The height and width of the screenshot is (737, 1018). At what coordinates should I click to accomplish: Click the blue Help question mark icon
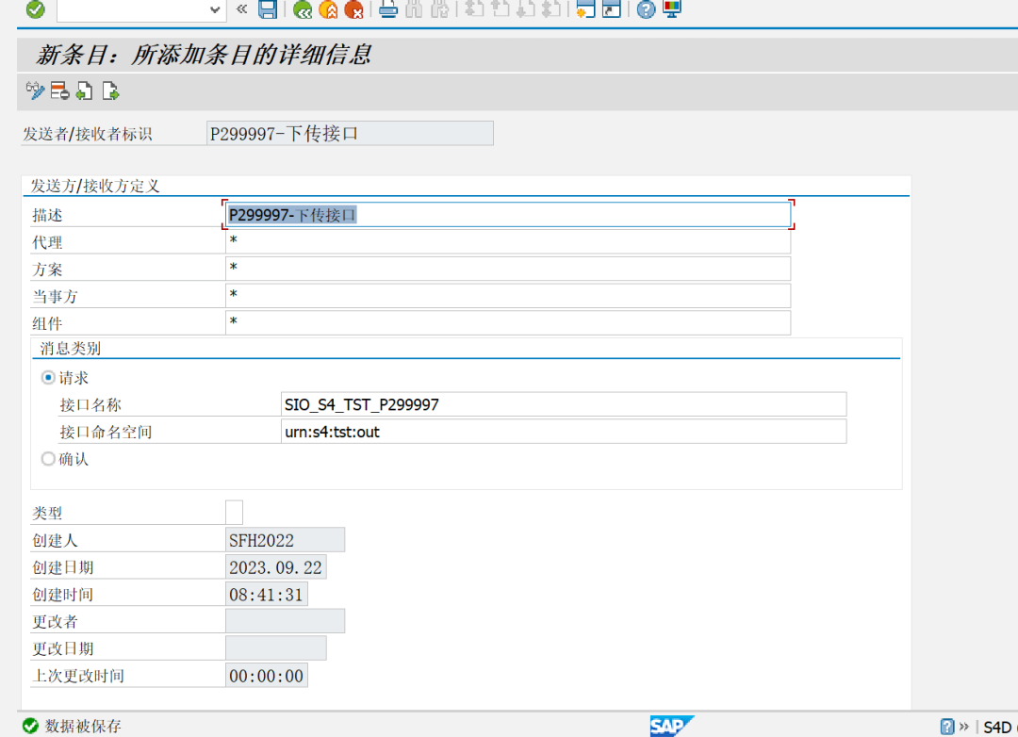(x=646, y=9)
